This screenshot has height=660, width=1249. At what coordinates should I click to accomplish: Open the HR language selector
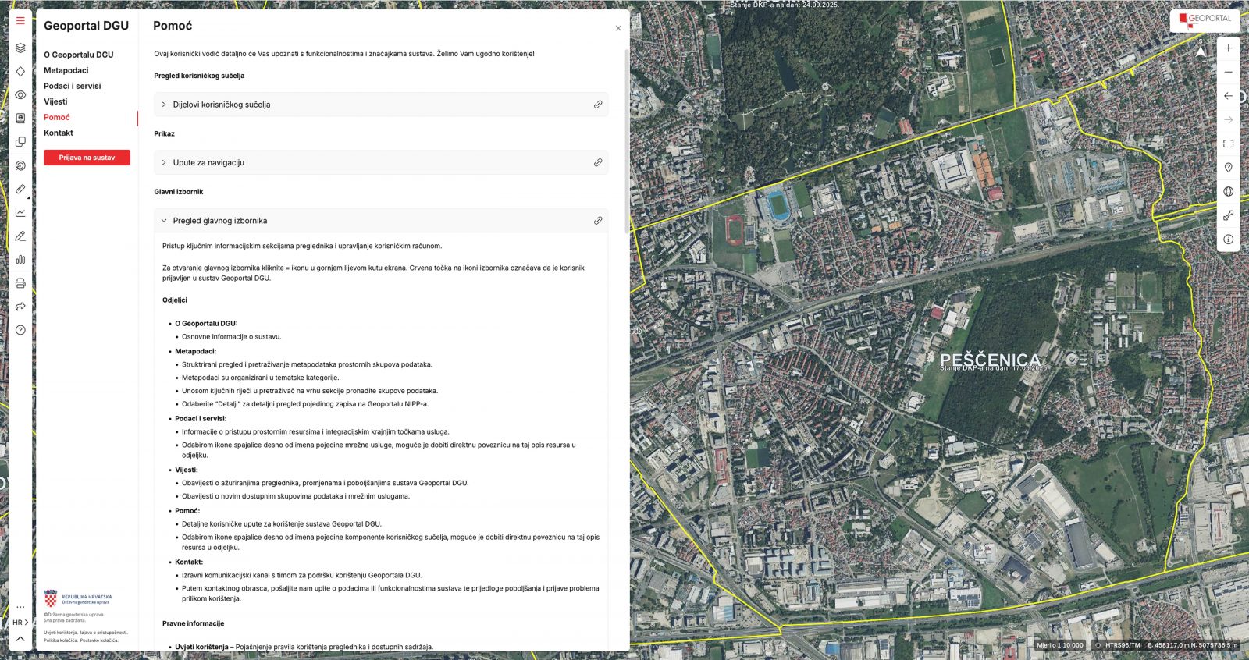tap(20, 623)
